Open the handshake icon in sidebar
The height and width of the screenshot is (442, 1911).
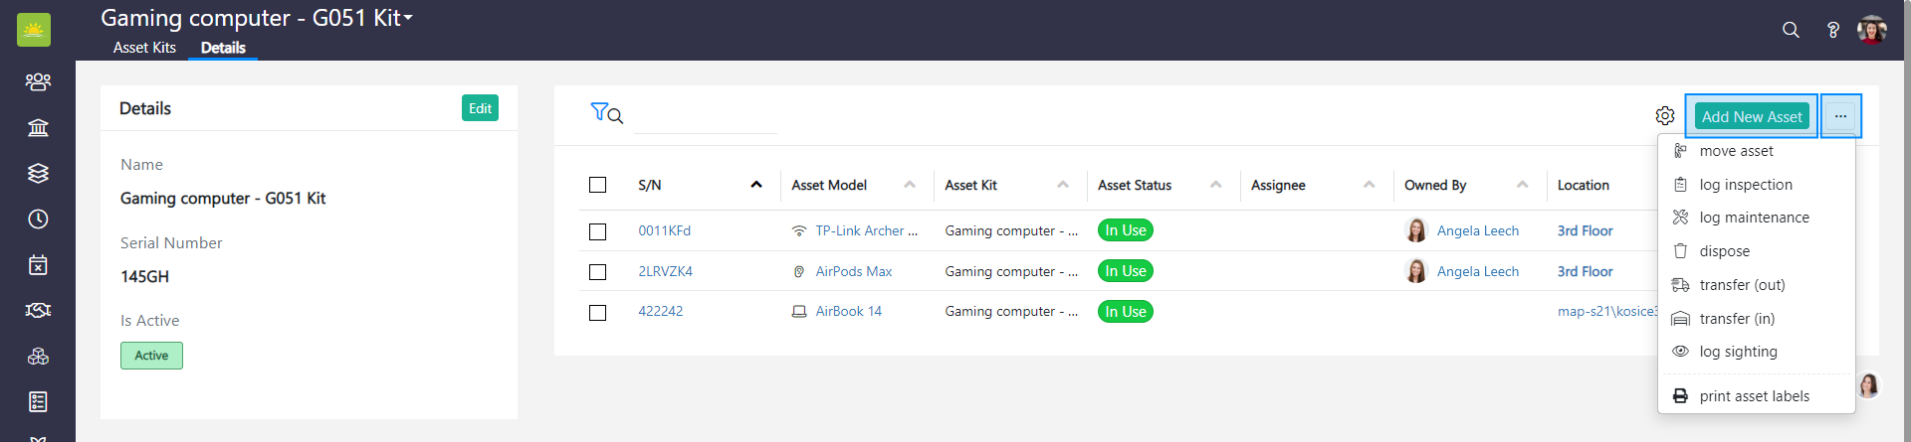(x=38, y=310)
